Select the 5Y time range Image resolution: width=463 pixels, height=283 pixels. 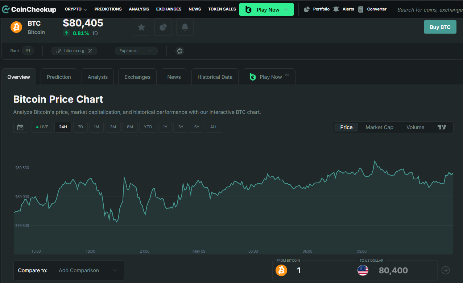coord(197,127)
